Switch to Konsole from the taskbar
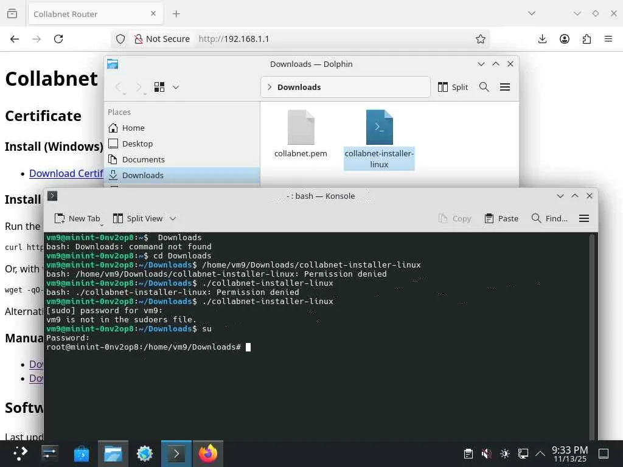Viewport: 623px width, 467px height. (176, 454)
